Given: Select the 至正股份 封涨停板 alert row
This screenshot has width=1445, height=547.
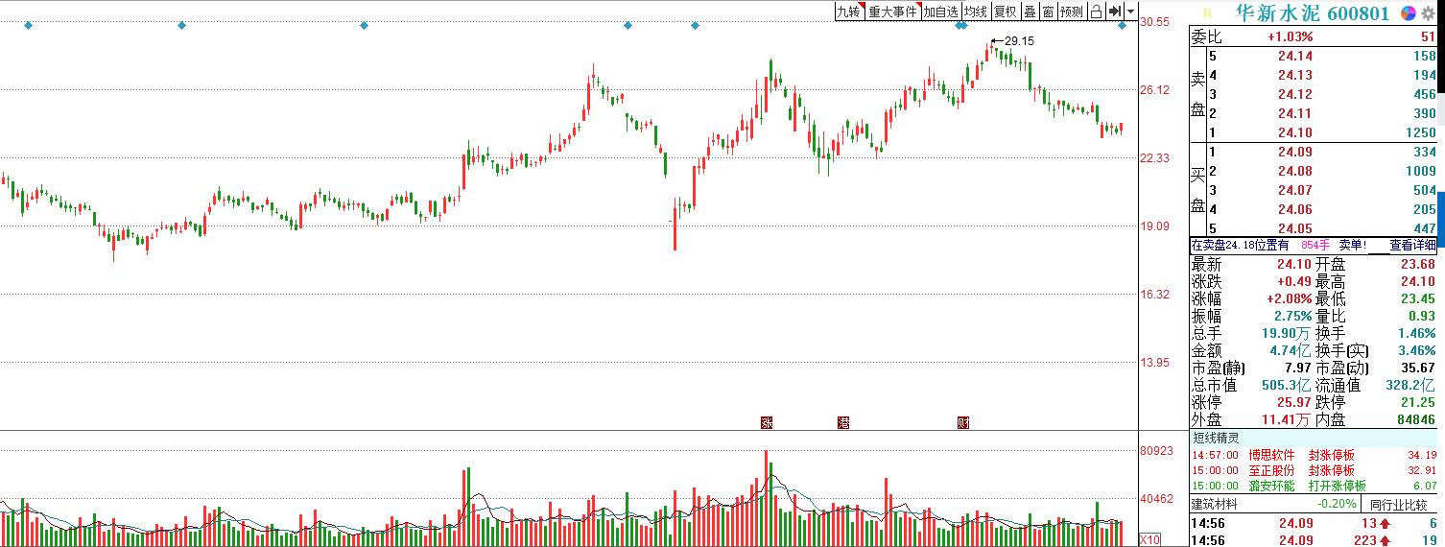Looking at the screenshot, I should click(1314, 470).
